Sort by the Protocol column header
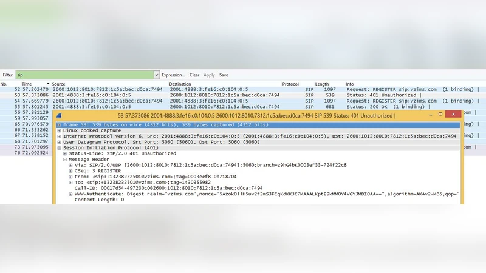The image size is (486, 273). 290,84
